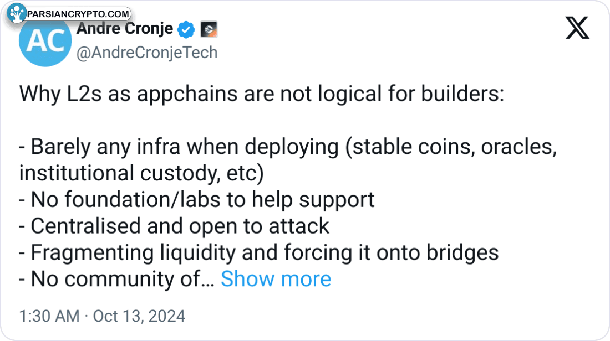Click the "No foundation/labs to help support" line
Viewport: 610px width, 341px height.
tap(197, 199)
